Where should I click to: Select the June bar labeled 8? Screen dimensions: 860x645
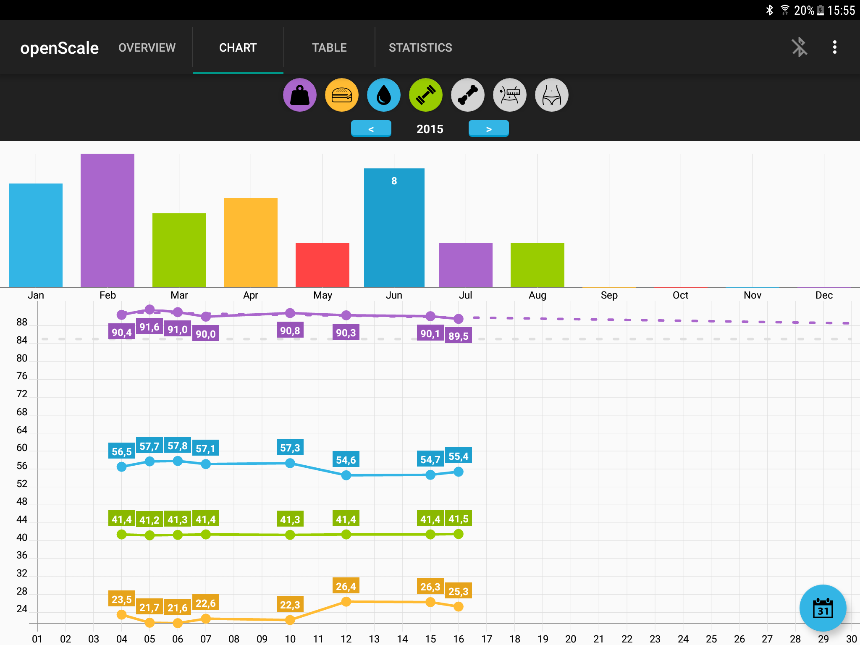click(x=394, y=227)
